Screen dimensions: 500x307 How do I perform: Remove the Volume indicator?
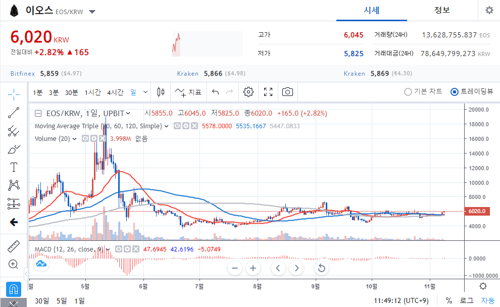point(103,138)
